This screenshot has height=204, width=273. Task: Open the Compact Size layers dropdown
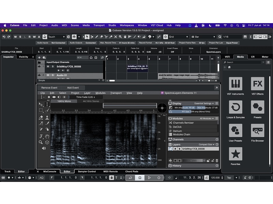click(x=207, y=144)
